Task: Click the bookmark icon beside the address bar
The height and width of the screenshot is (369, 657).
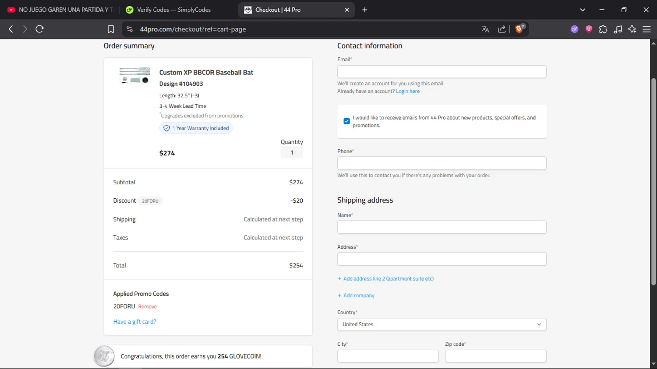Action: [111, 29]
